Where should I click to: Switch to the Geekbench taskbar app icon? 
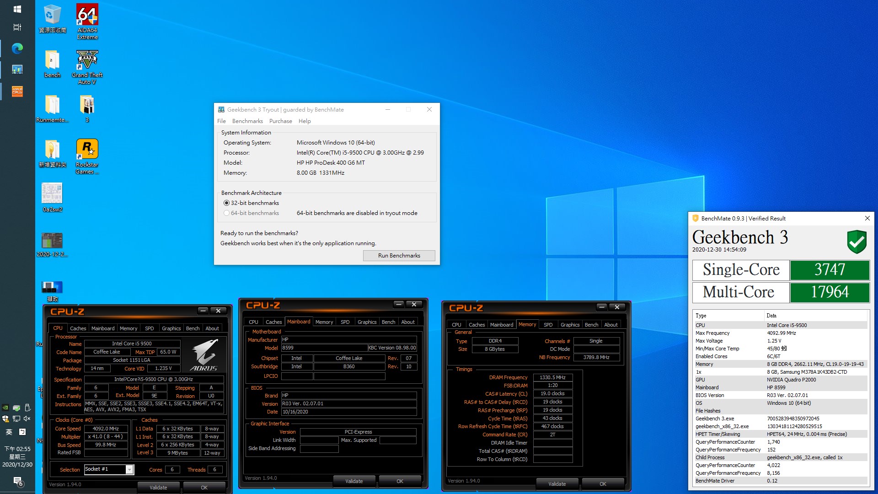(17, 70)
